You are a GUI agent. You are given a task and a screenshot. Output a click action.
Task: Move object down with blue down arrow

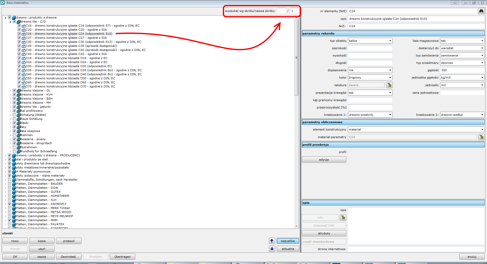pyautogui.click(x=272, y=249)
